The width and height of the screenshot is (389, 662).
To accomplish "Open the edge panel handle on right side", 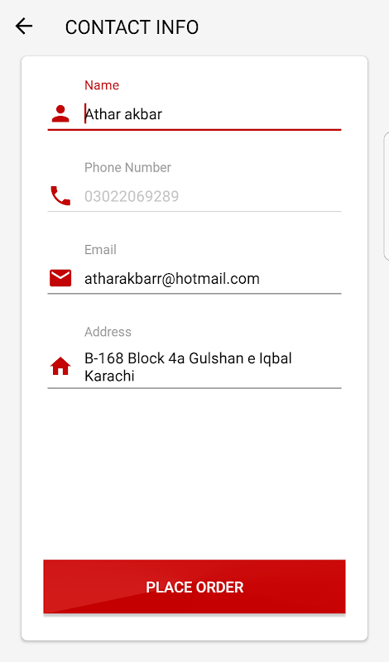I will (x=386, y=196).
